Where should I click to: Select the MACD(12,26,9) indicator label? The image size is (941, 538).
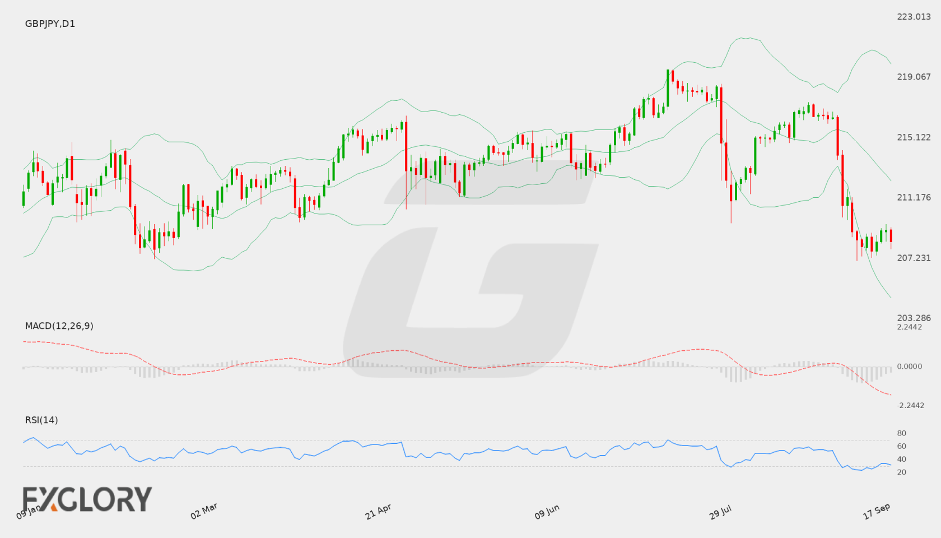(x=59, y=326)
